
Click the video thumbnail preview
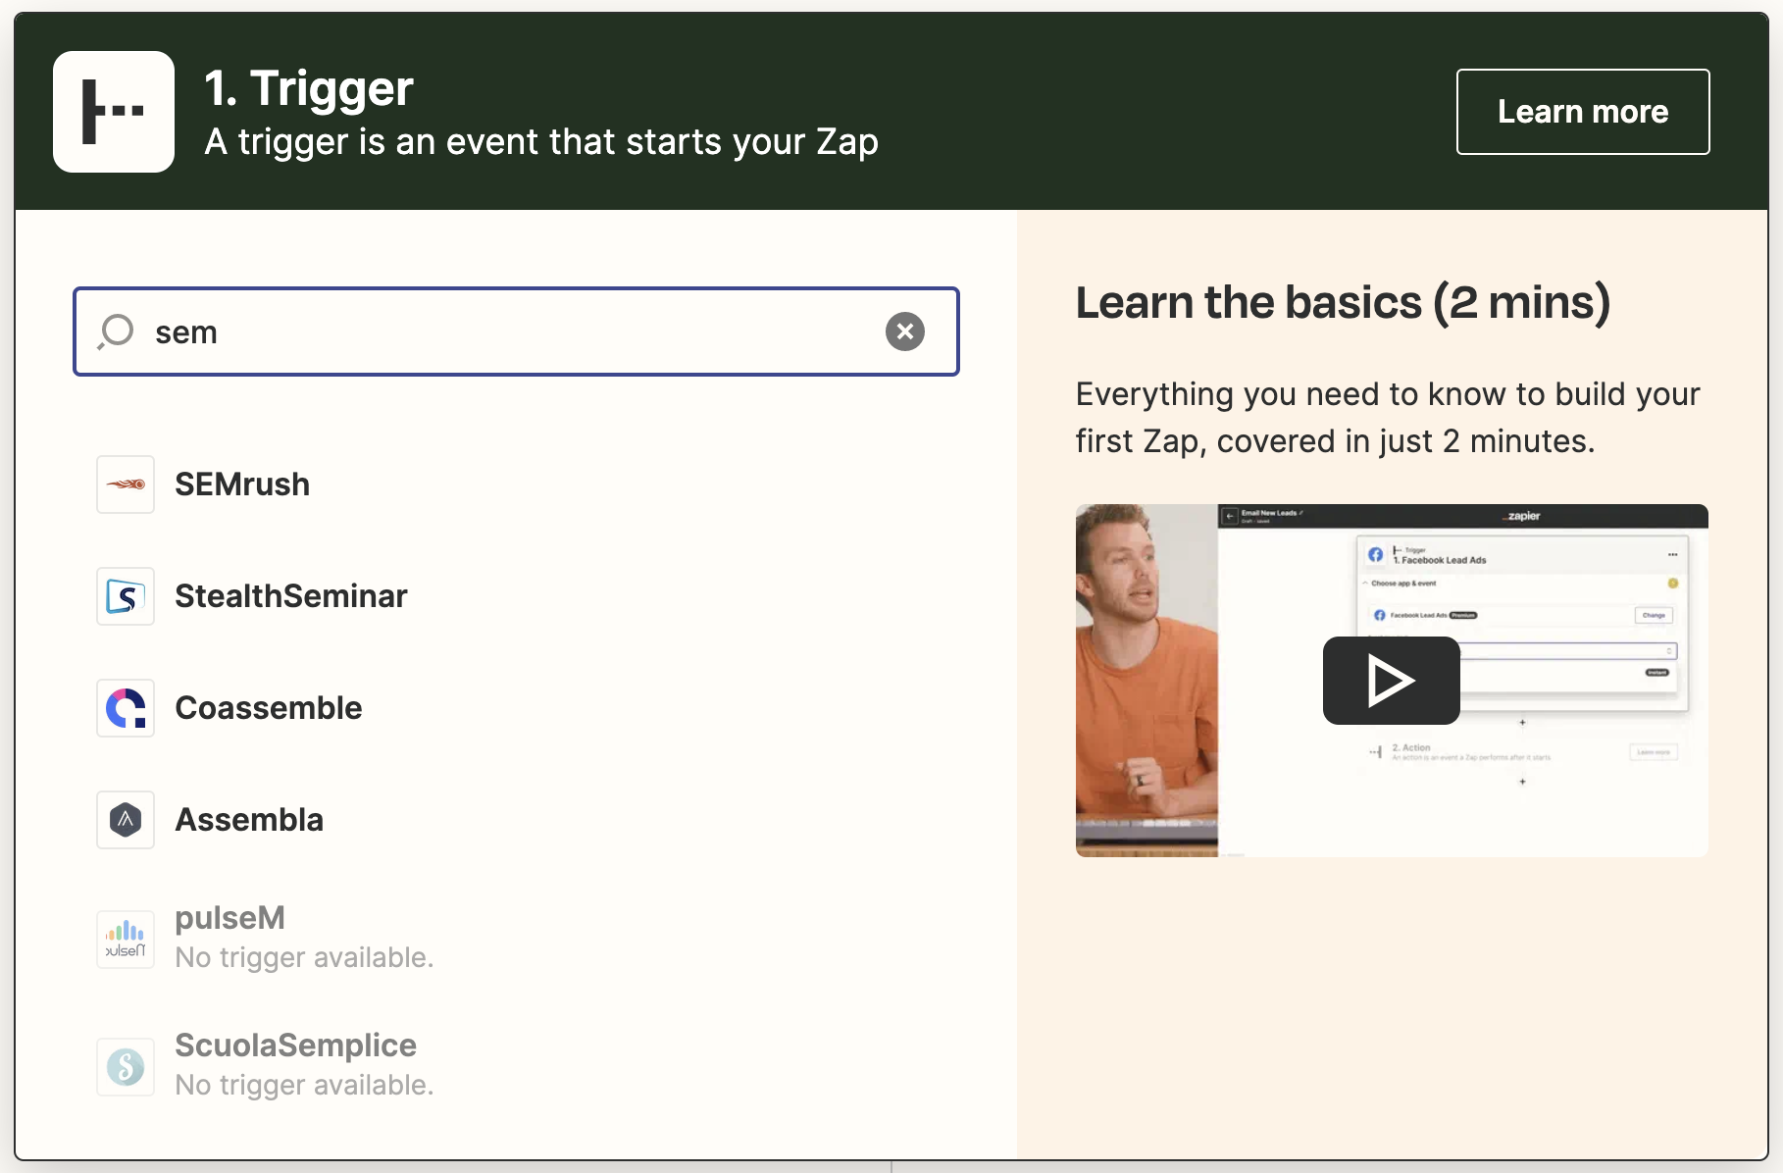[x=1391, y=681]
